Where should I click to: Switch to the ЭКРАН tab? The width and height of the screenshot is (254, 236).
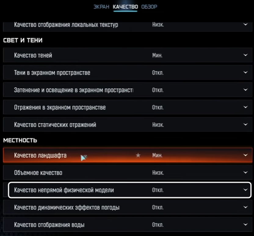(101, 7)
